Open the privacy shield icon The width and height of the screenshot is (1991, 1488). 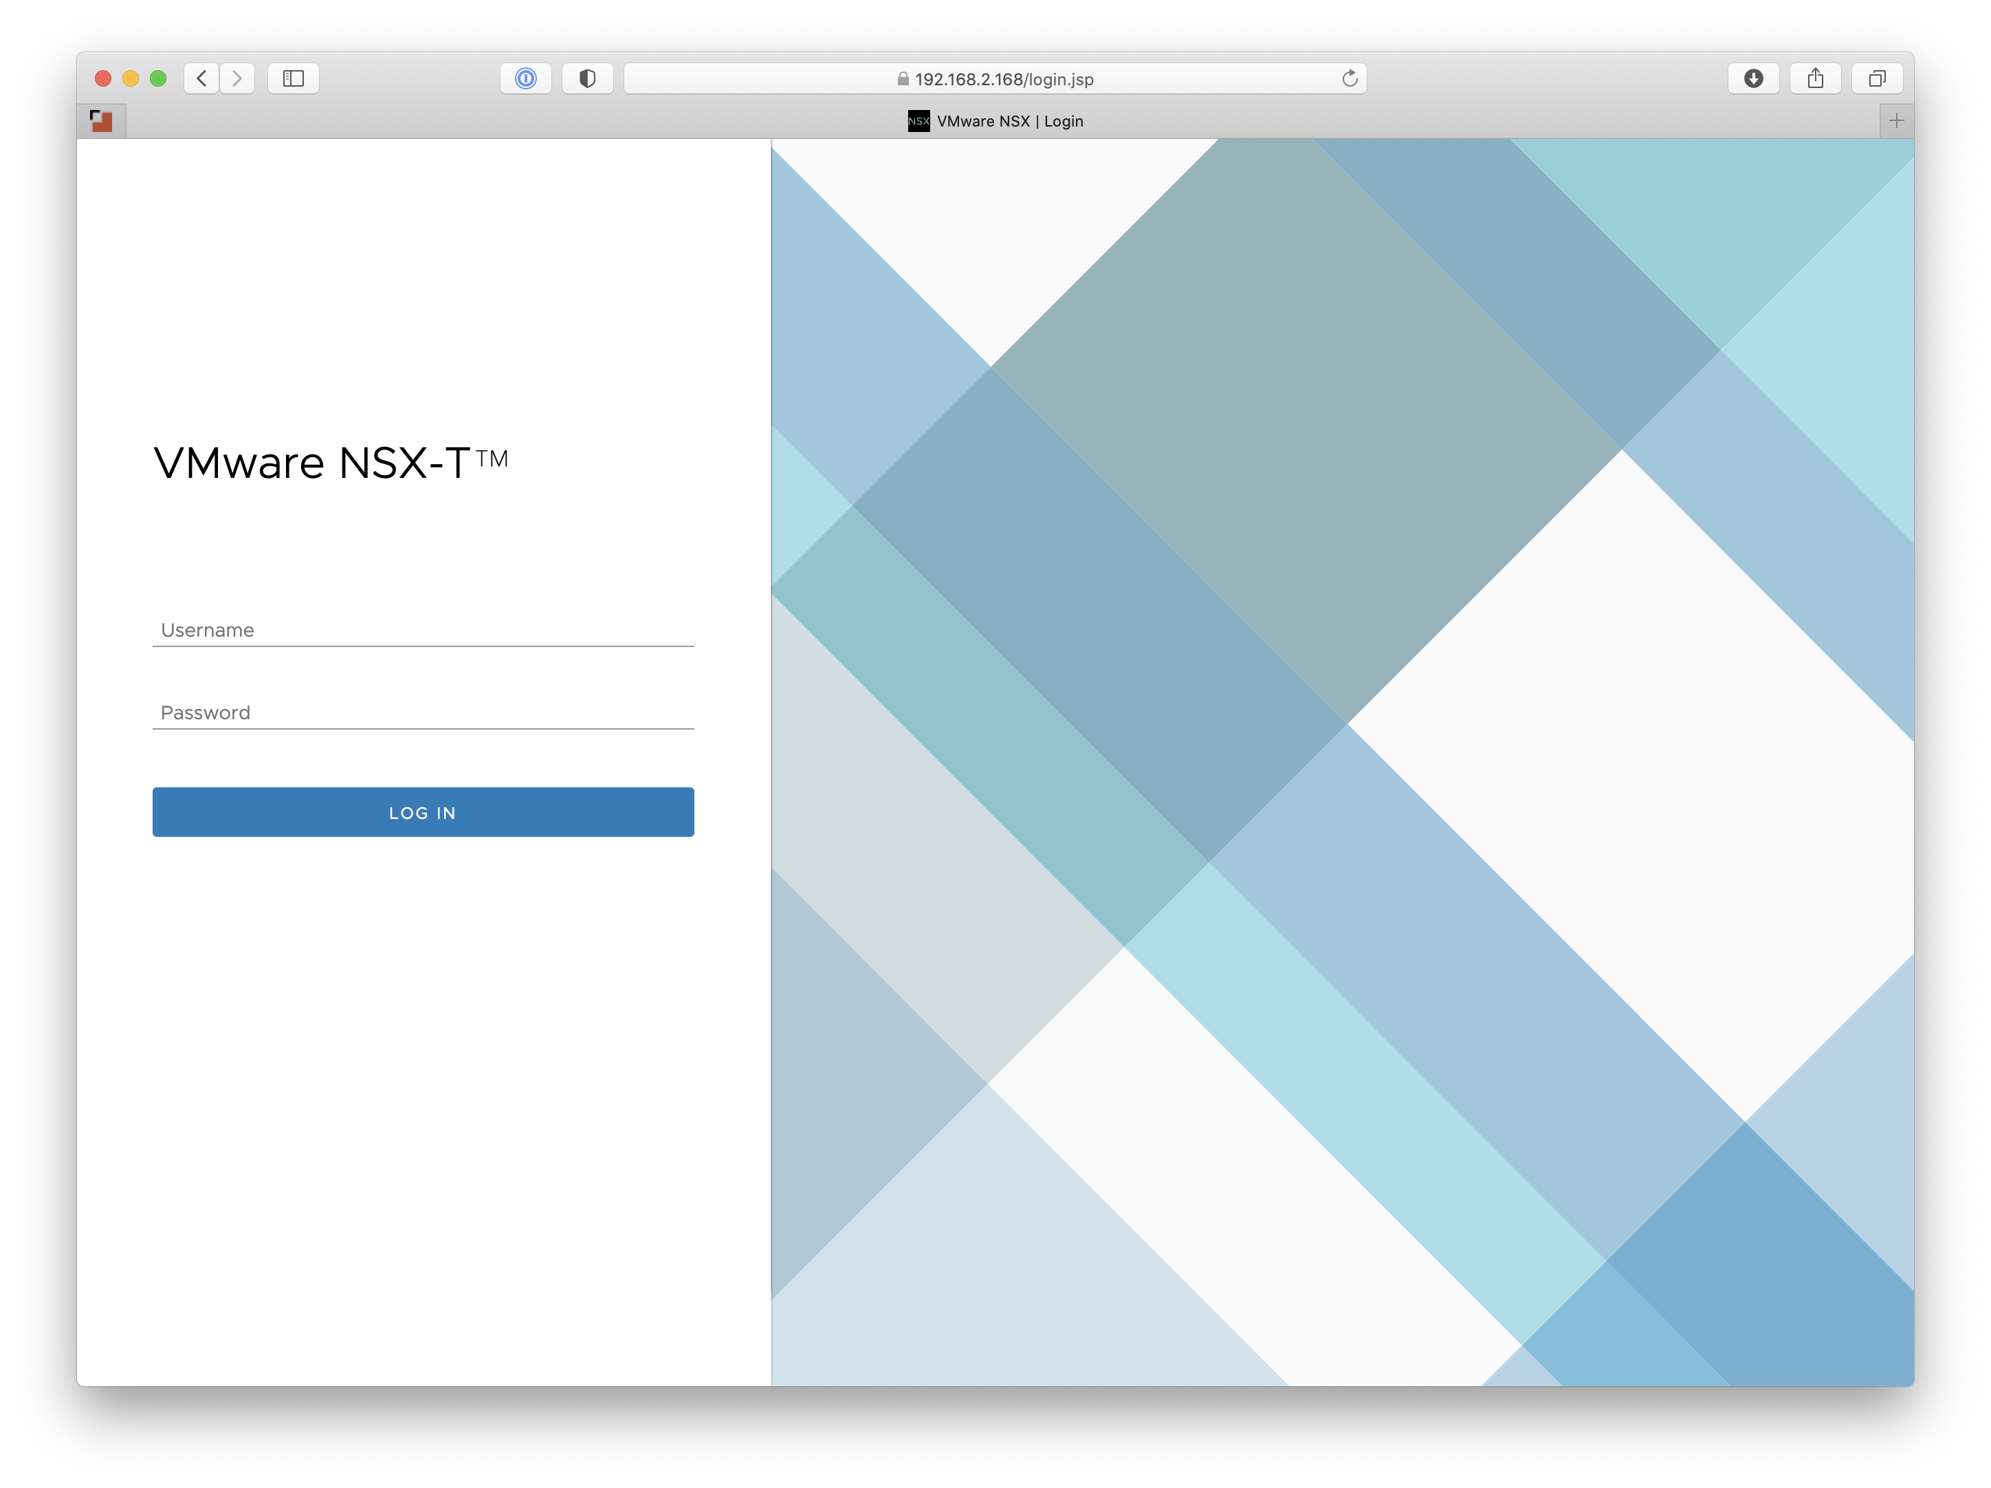(588, 78)
